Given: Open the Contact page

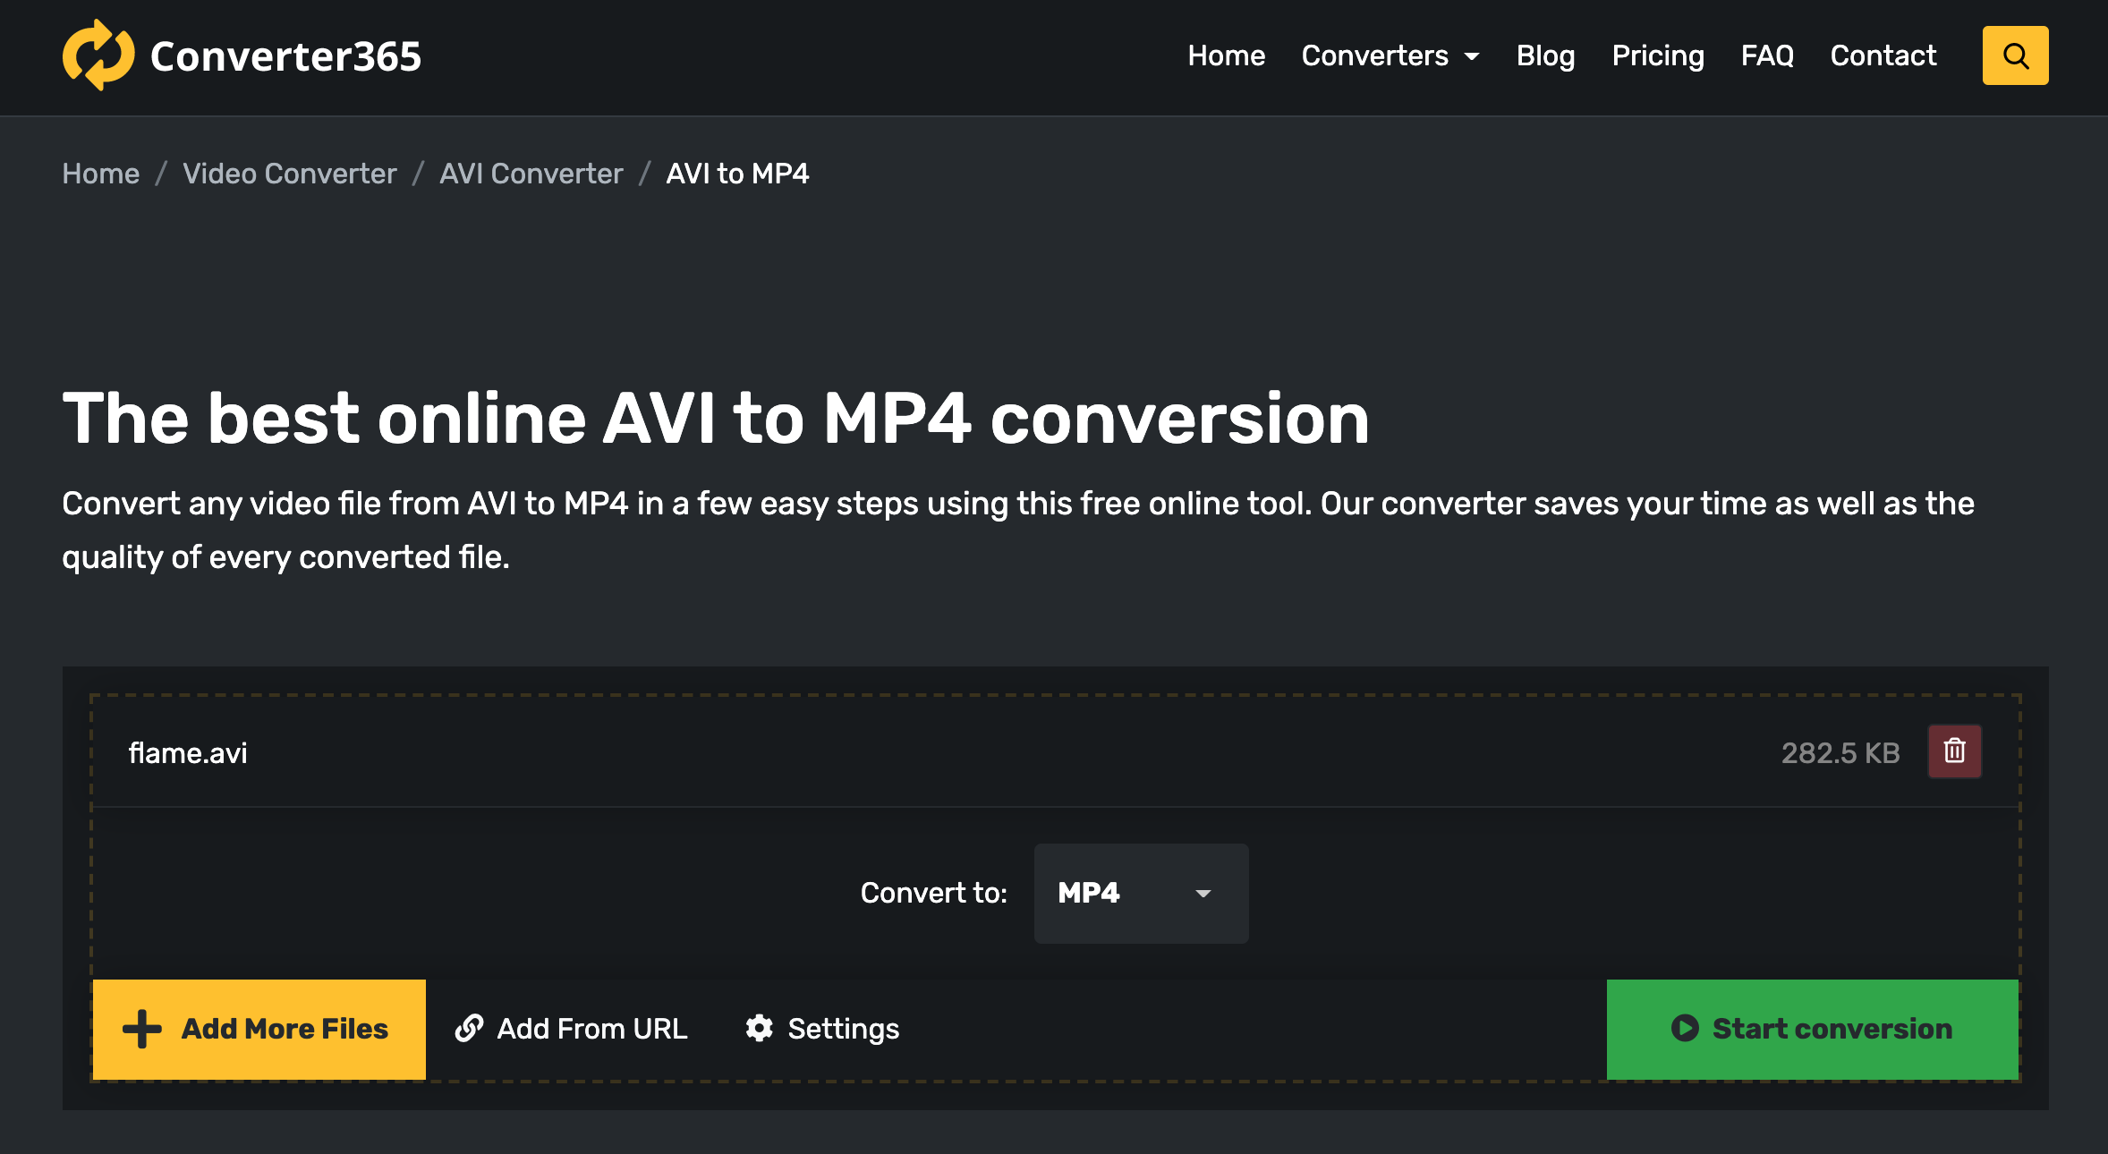Looking at the screenshot, I should 1883,55.
